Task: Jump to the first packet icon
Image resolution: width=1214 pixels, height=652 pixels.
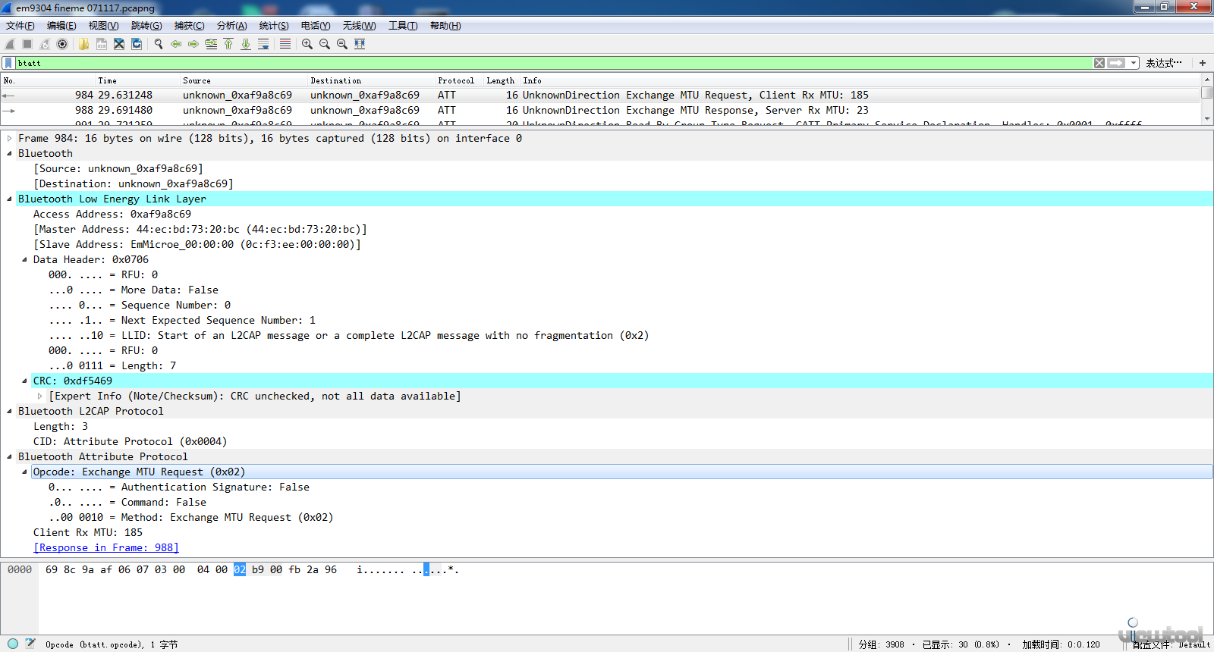Action: tap(228, 44)
